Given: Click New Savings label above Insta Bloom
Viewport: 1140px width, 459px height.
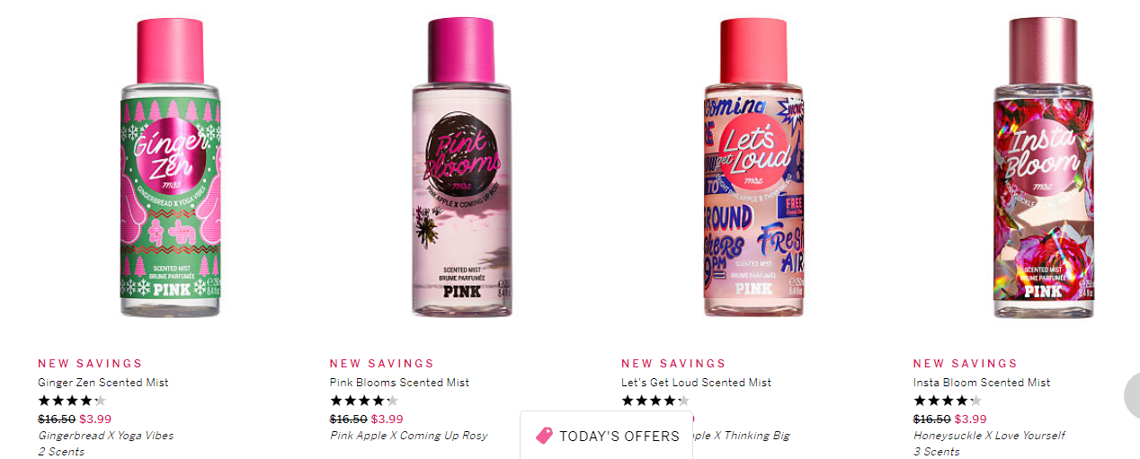Looking at the screenshot, I should tap(966, 364).
